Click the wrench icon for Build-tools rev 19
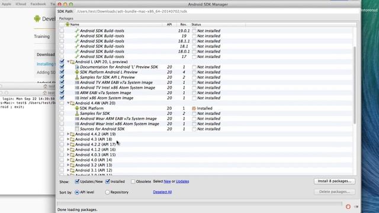Screen dimensions: 379x213 [77, 35]
